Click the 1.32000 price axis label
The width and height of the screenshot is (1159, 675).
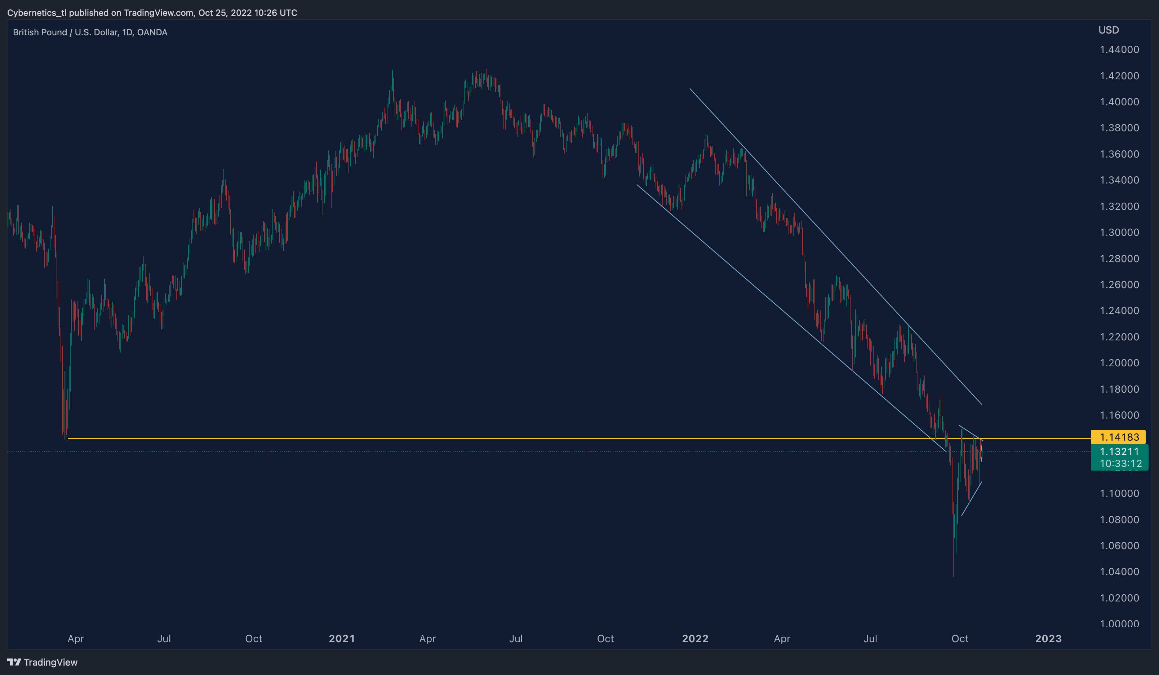click(1119, 206)
